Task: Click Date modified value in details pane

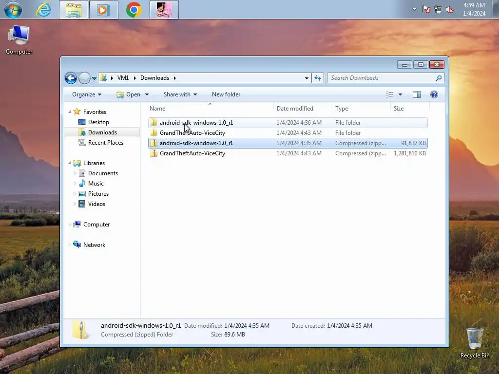Action: tap(247, 326)
